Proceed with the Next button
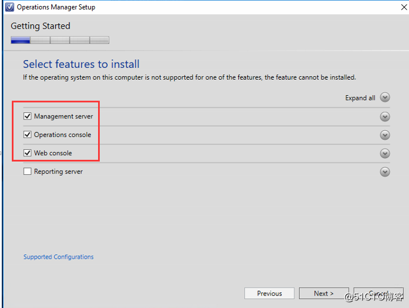Screen dimensions: 409x308 [324, 293]
